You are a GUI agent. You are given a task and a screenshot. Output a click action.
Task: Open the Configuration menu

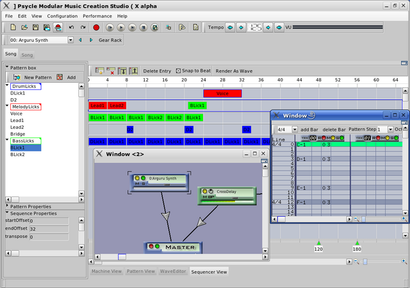(62, 16)
